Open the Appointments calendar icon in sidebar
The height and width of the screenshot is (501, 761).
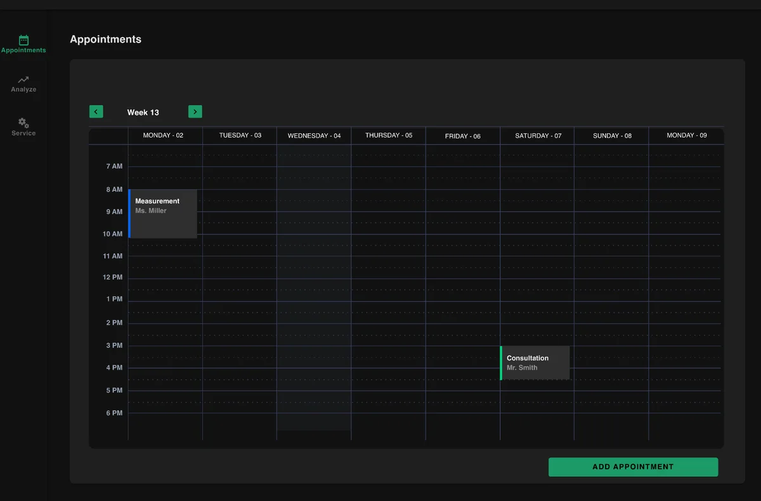point(23,40)
